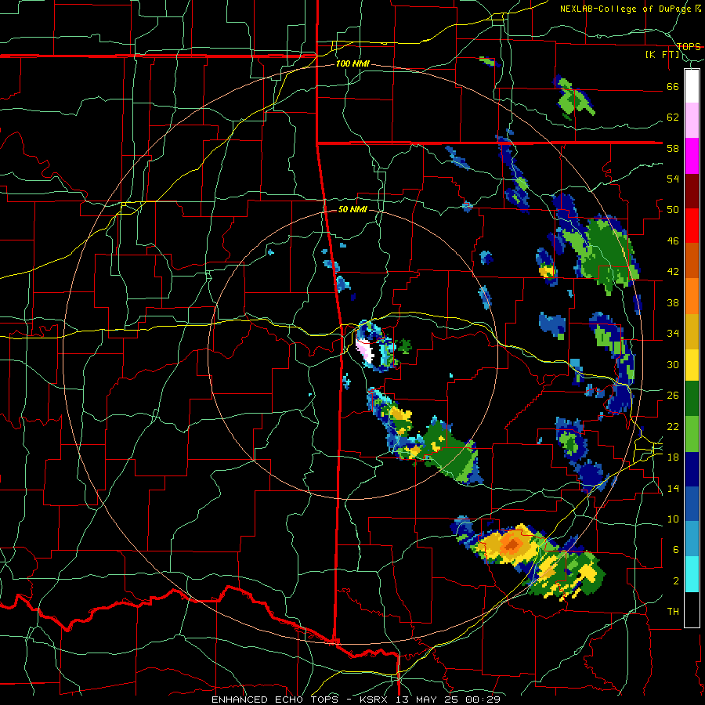This screenshot has width=705, height=705.
Task: Click the "[K FT]" units label
Action: 663,55
